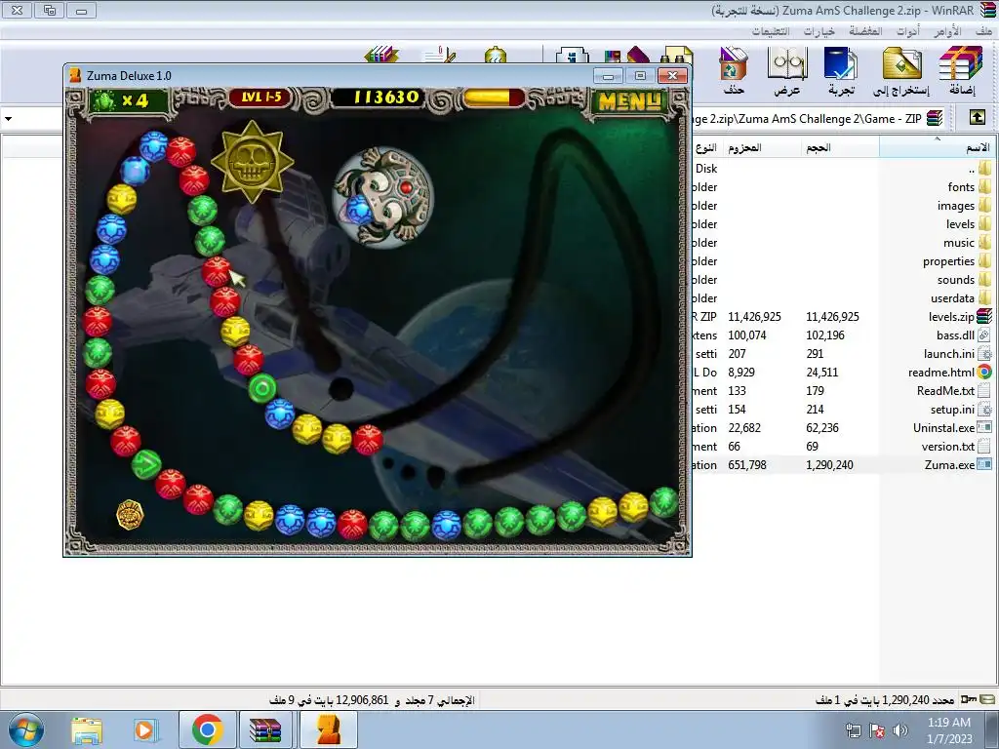Select the sounds folder row
Screen dimensions: 999x749
point(844,279)
